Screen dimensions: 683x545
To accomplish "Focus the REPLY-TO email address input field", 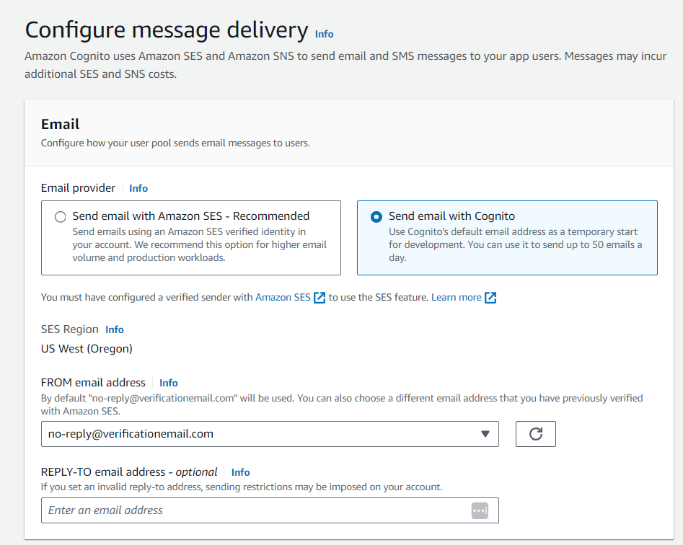I will 270,510.
